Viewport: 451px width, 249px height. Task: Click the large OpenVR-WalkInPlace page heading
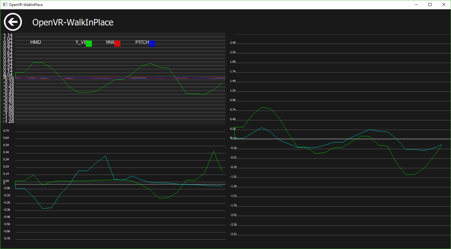click(x=73, y=22)
